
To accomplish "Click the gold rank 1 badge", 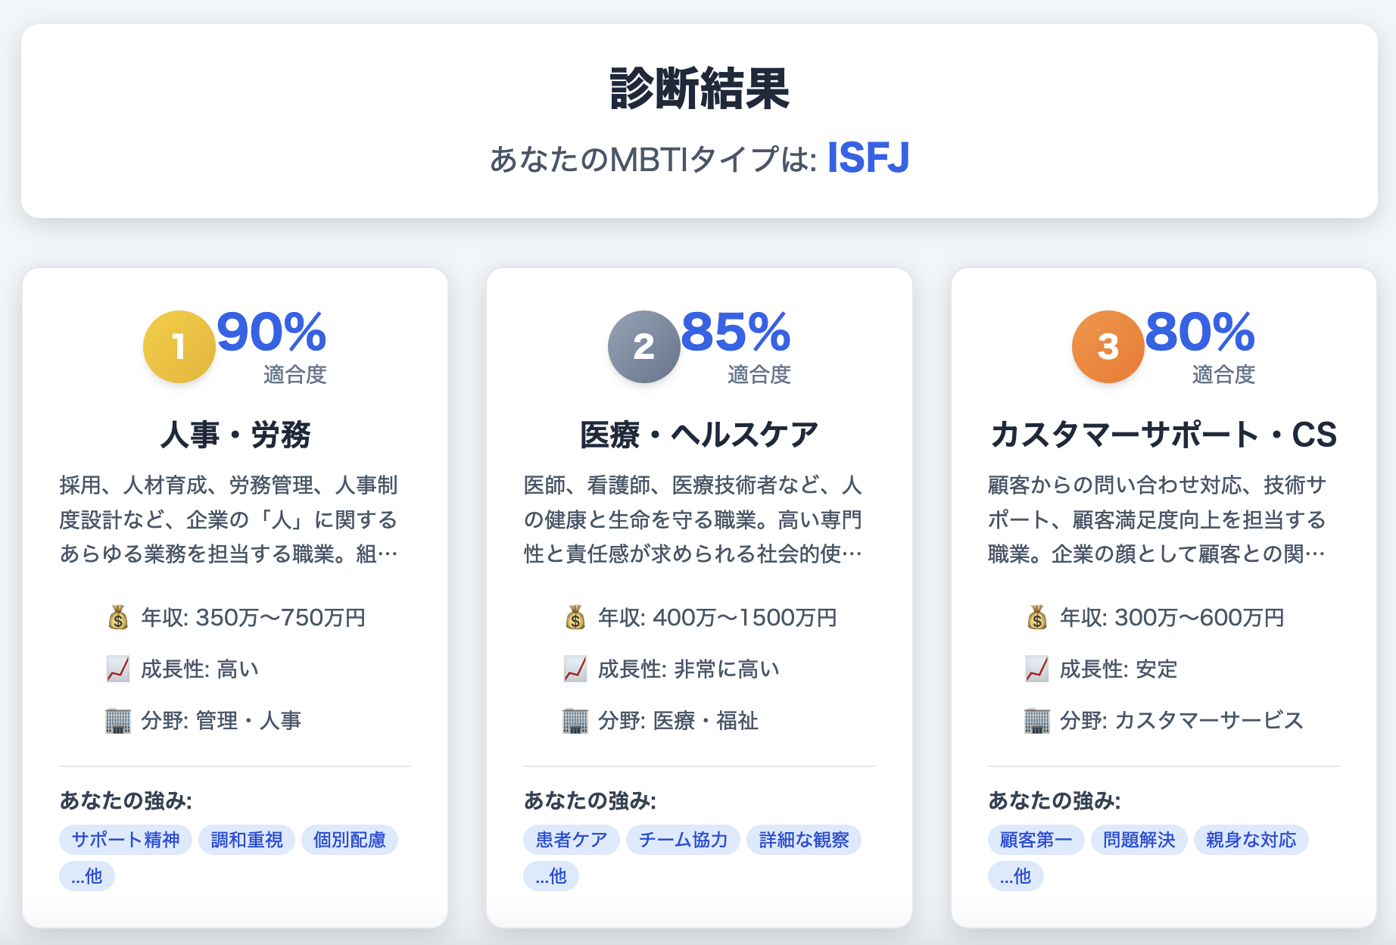I will [179, 347].
